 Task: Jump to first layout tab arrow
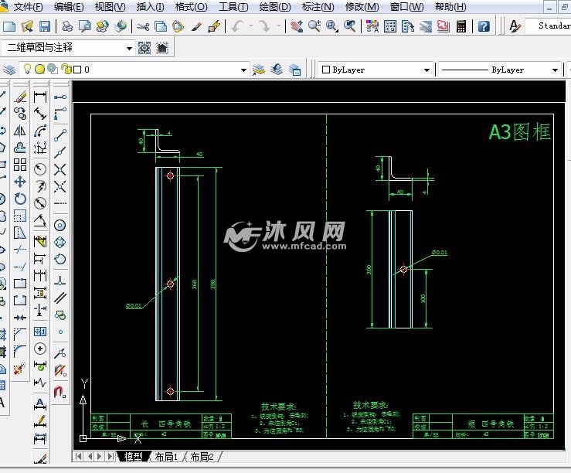click(x=79, y=456)
